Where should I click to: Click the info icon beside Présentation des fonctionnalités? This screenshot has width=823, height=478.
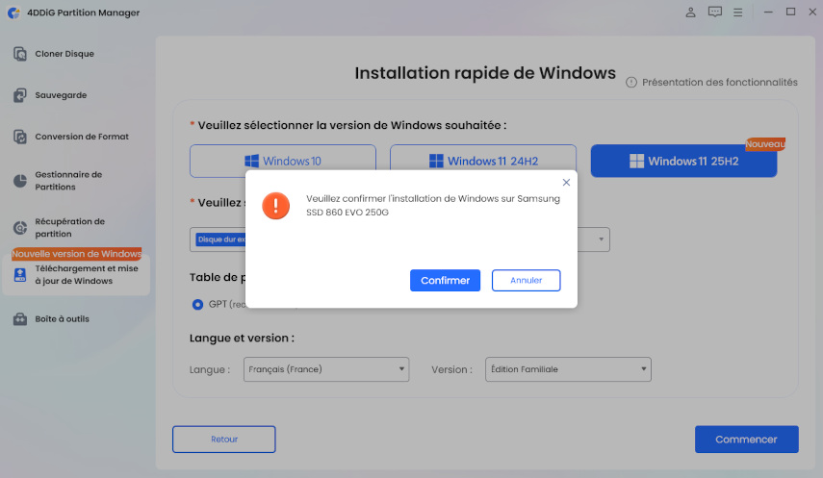point(631,83)
